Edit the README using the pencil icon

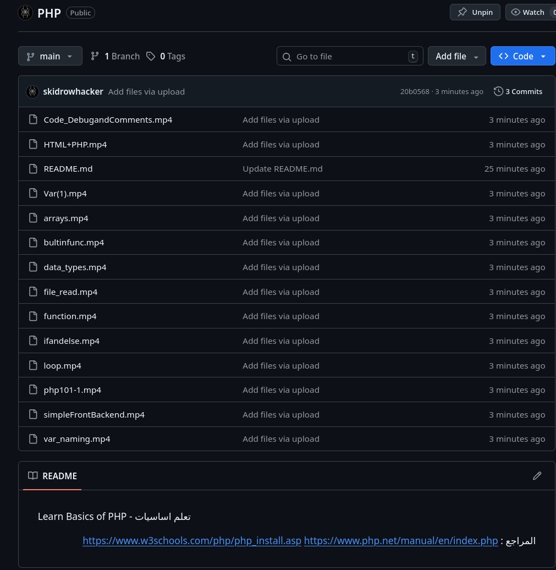point(537,475)
